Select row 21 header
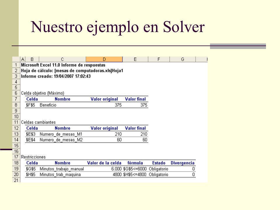Image resolution: width=280 pixels, height=210 pixels. pyautogui.click(x=16, y=180)
